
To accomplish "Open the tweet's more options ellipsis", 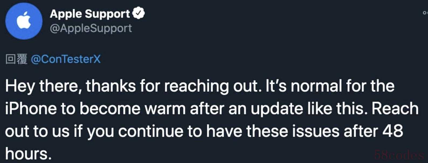I will 425,13.
